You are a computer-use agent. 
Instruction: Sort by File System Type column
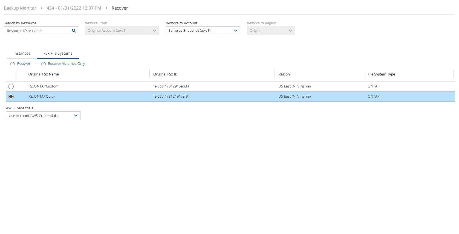coord(381,74)
